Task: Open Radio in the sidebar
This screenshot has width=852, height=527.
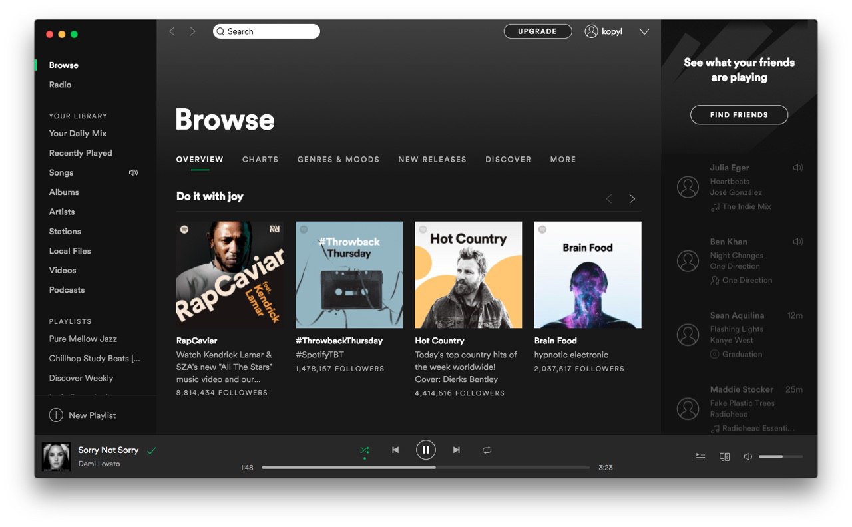Action: point(60,85)
